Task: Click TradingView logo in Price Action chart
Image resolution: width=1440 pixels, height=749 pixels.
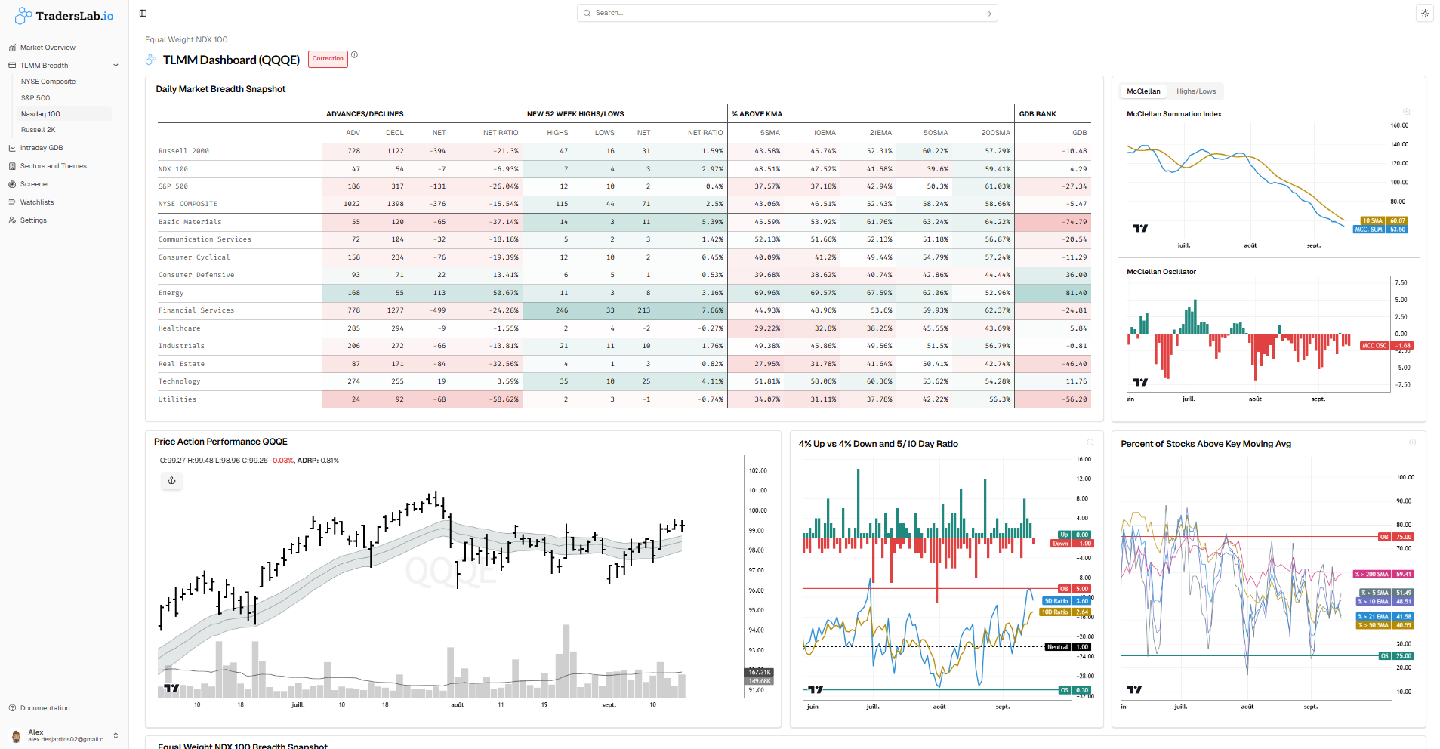Action: click(x=171, y=688)
